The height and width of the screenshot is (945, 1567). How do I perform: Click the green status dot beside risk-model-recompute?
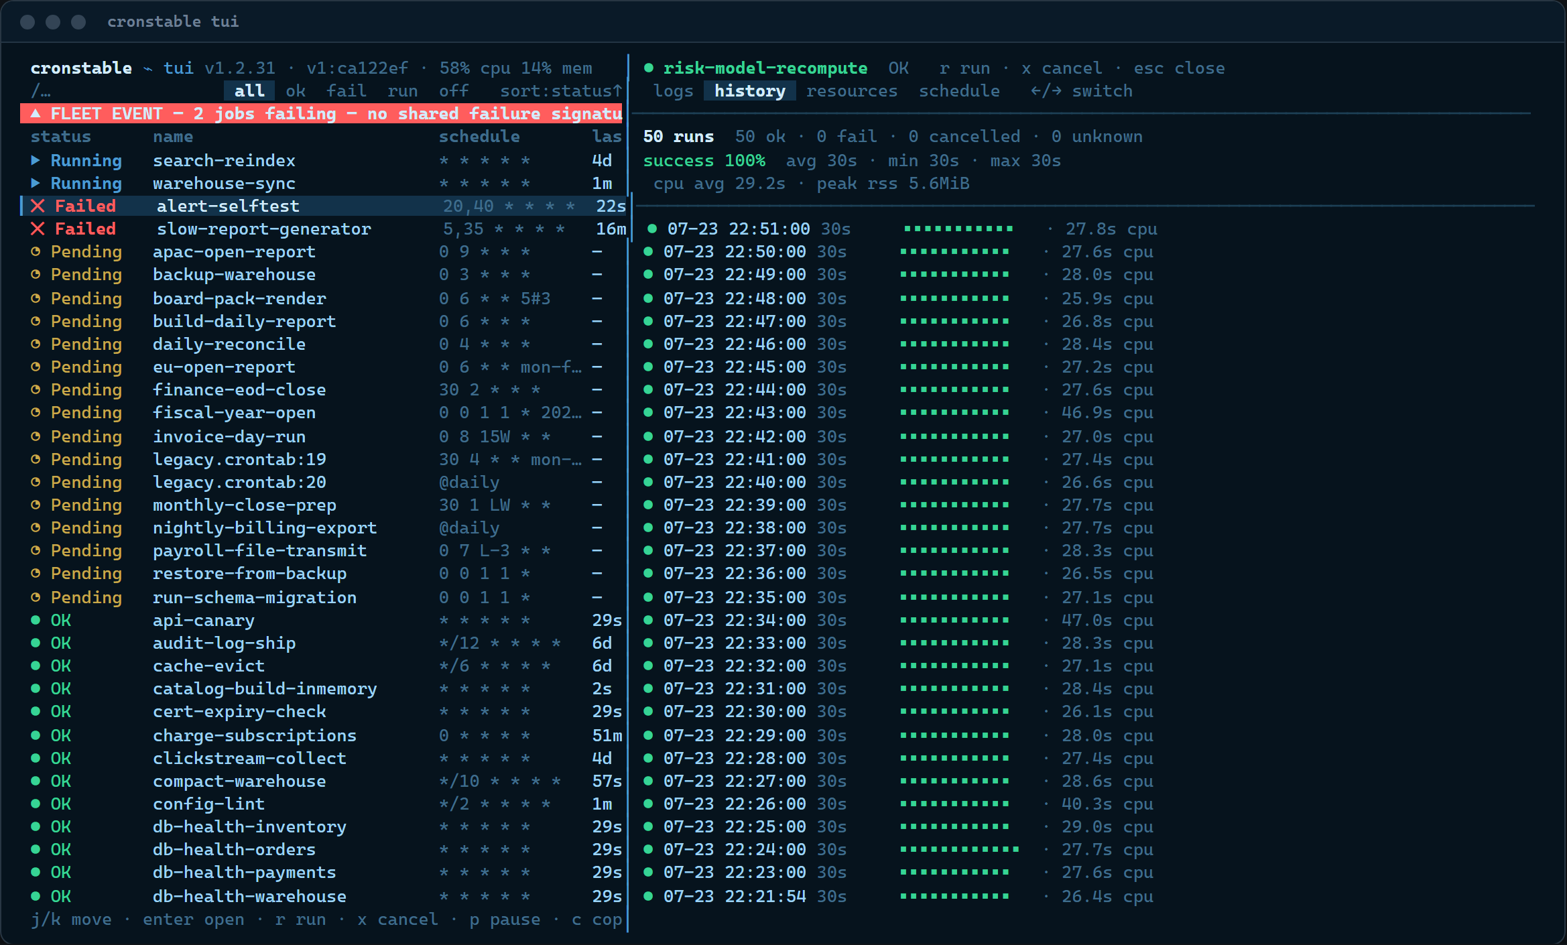[648, 68]
